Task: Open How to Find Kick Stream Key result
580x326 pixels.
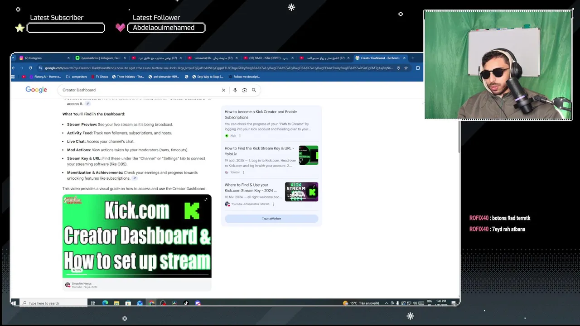Action: click(259, 151)
